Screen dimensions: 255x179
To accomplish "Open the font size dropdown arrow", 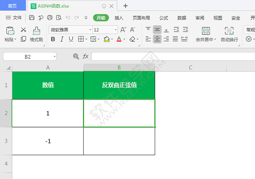I will 116,30.
